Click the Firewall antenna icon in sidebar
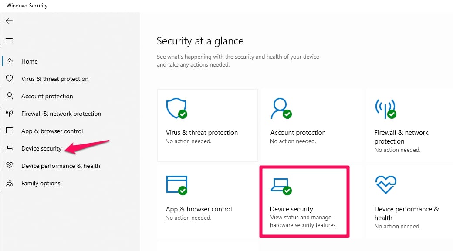The image size is (453, 251). (10, 113)
